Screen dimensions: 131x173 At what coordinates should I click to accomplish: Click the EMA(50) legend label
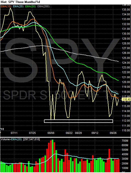30,6
